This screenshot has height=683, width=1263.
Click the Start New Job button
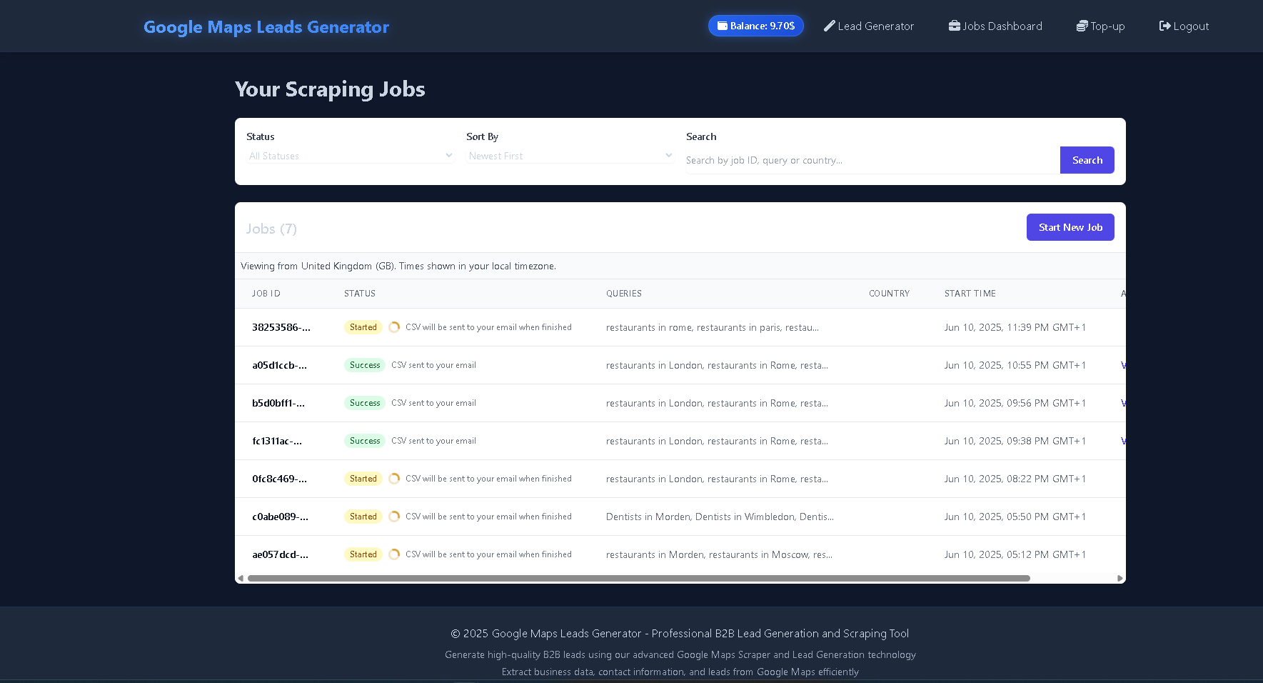[1070, 226]
